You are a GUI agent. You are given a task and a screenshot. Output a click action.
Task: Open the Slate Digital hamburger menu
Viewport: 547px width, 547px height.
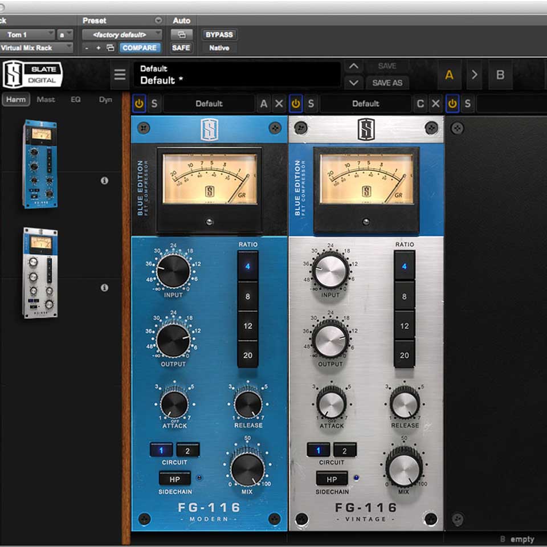click(120, 74)
